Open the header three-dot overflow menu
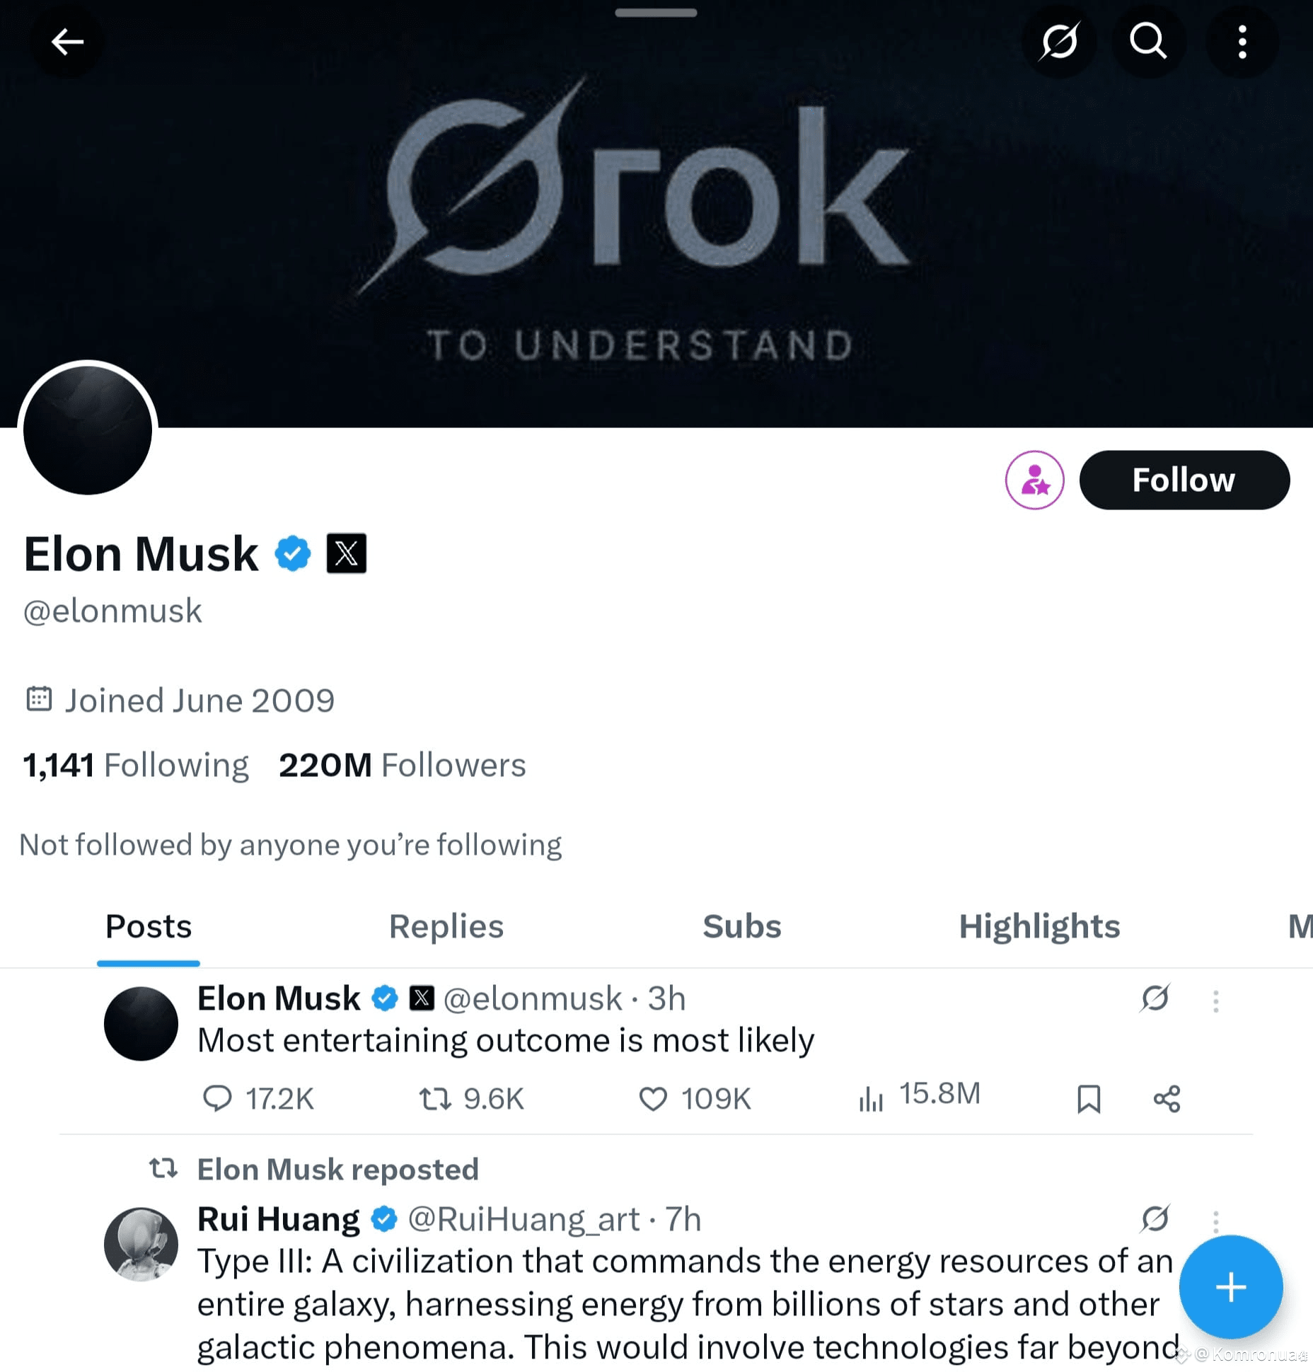 (x=1242, y=41)
